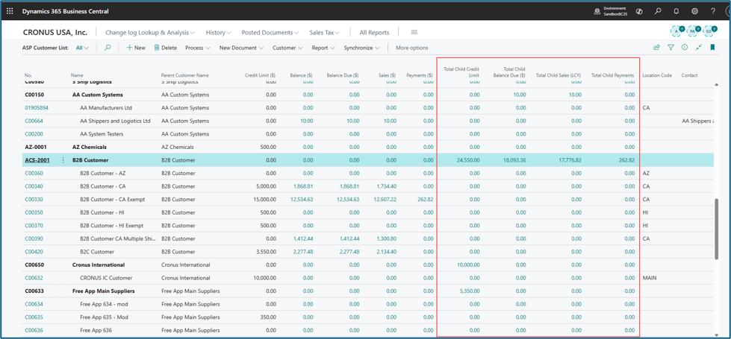Click the Delete button
The height and width of the screenshot is (339, 731).
click(166, 48)
